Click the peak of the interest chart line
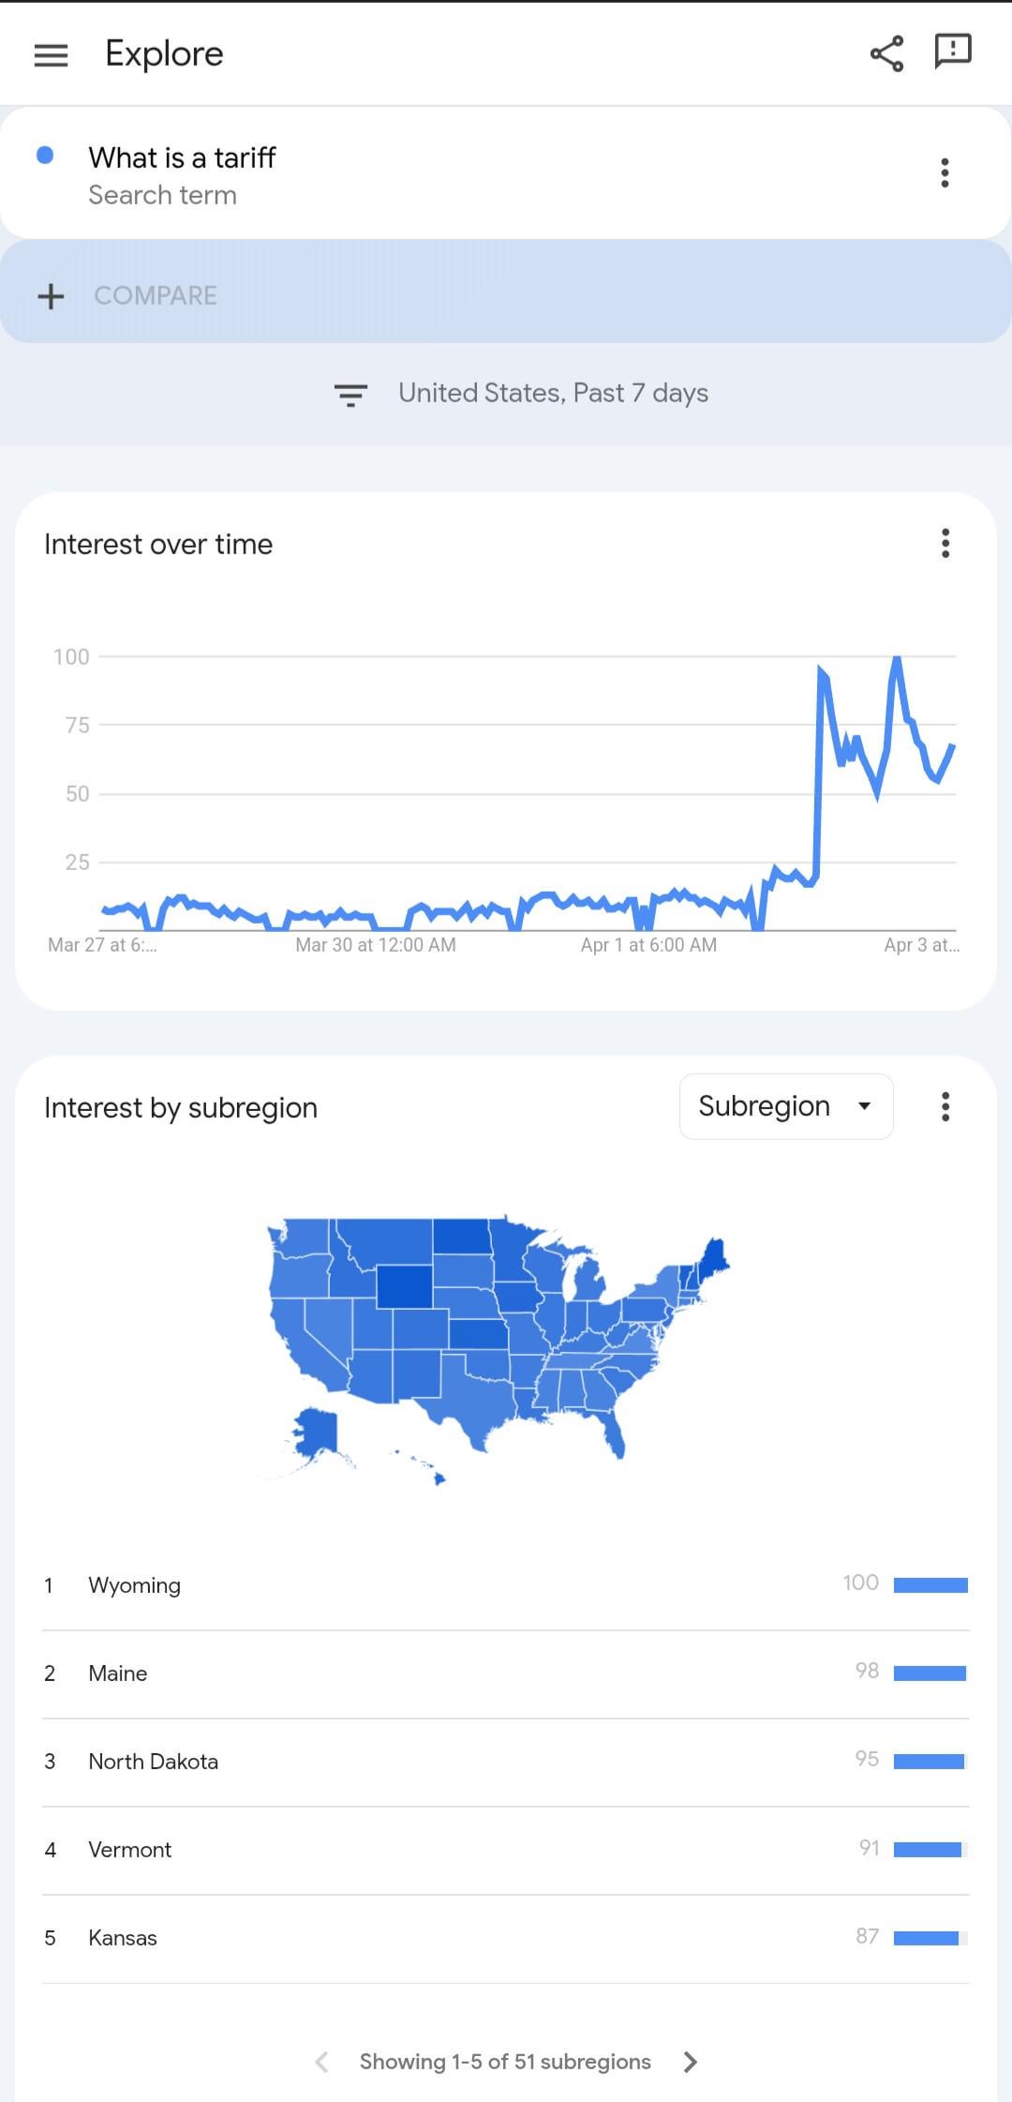Viewport: 1012px width, 2102px height. pyautogui.click(x=897, y=659)
